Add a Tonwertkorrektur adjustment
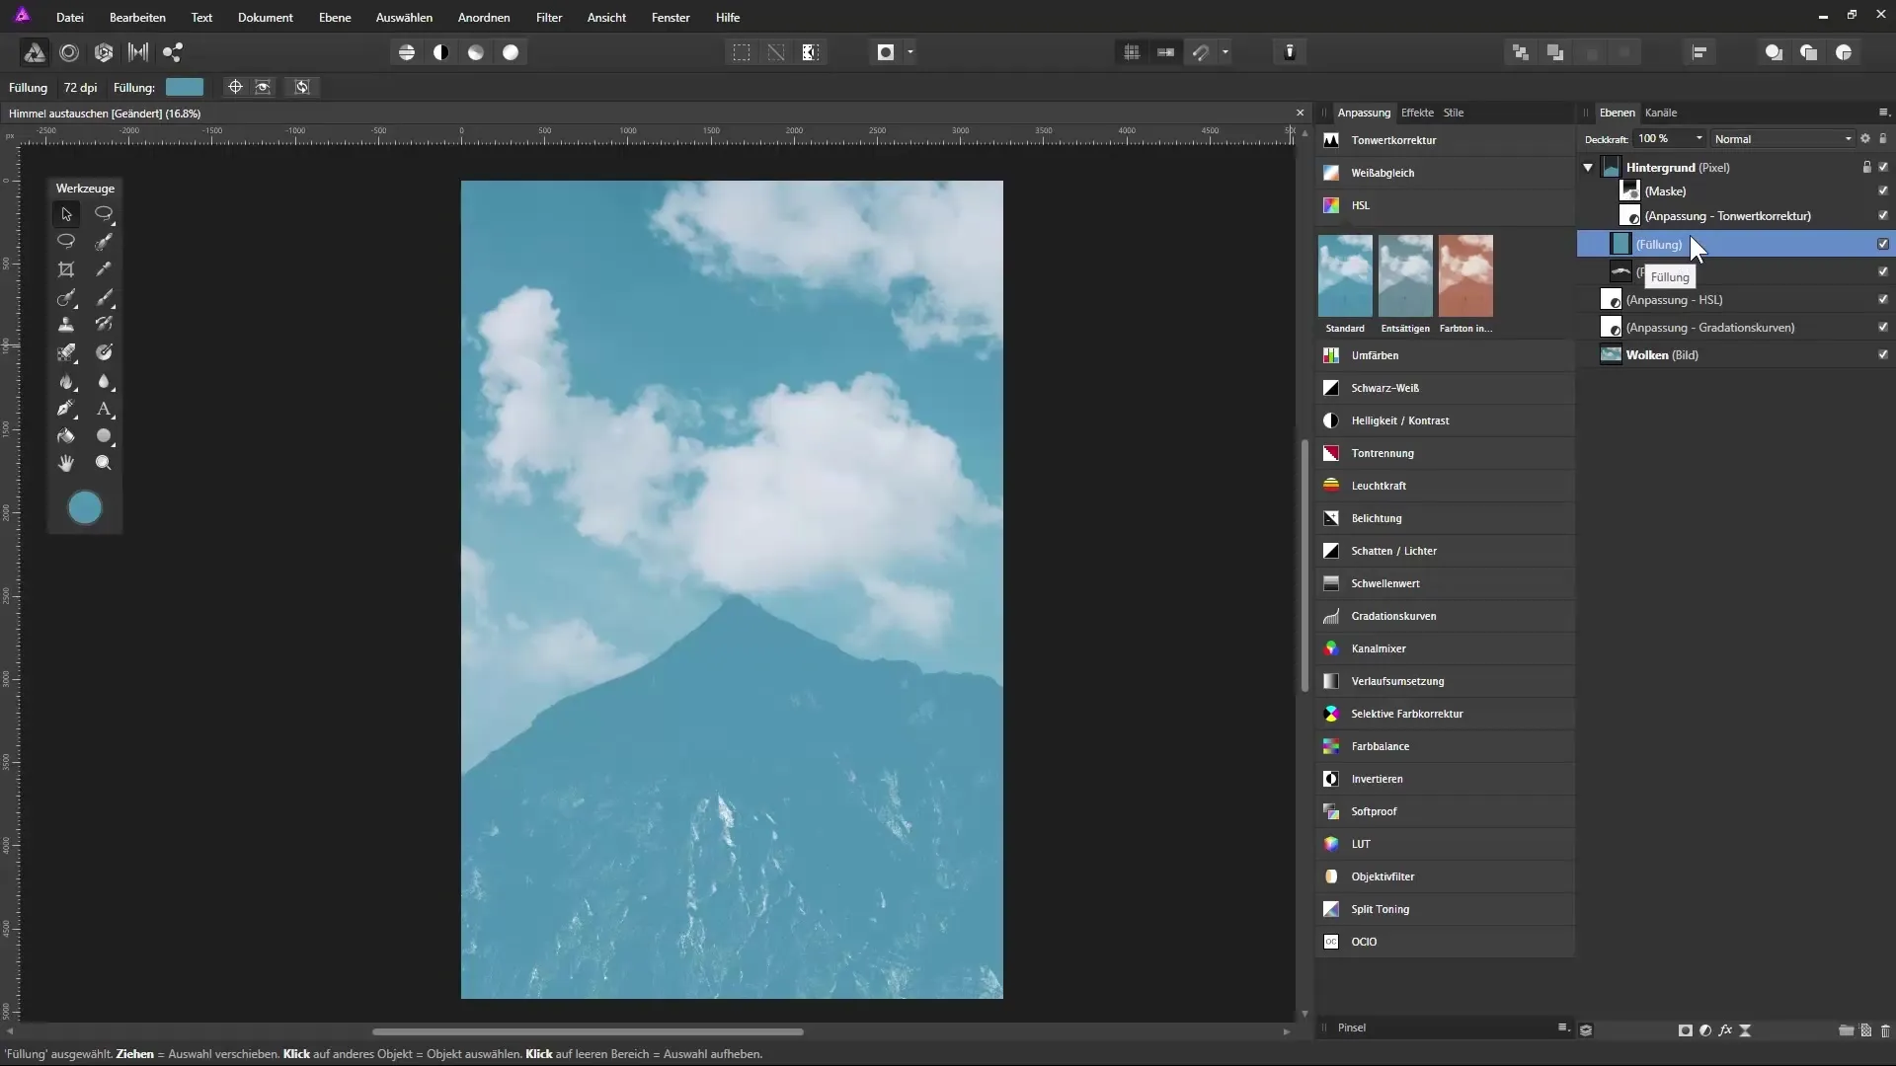Viewport: 1896px width, 1066px height. (x=1445, y=140)
